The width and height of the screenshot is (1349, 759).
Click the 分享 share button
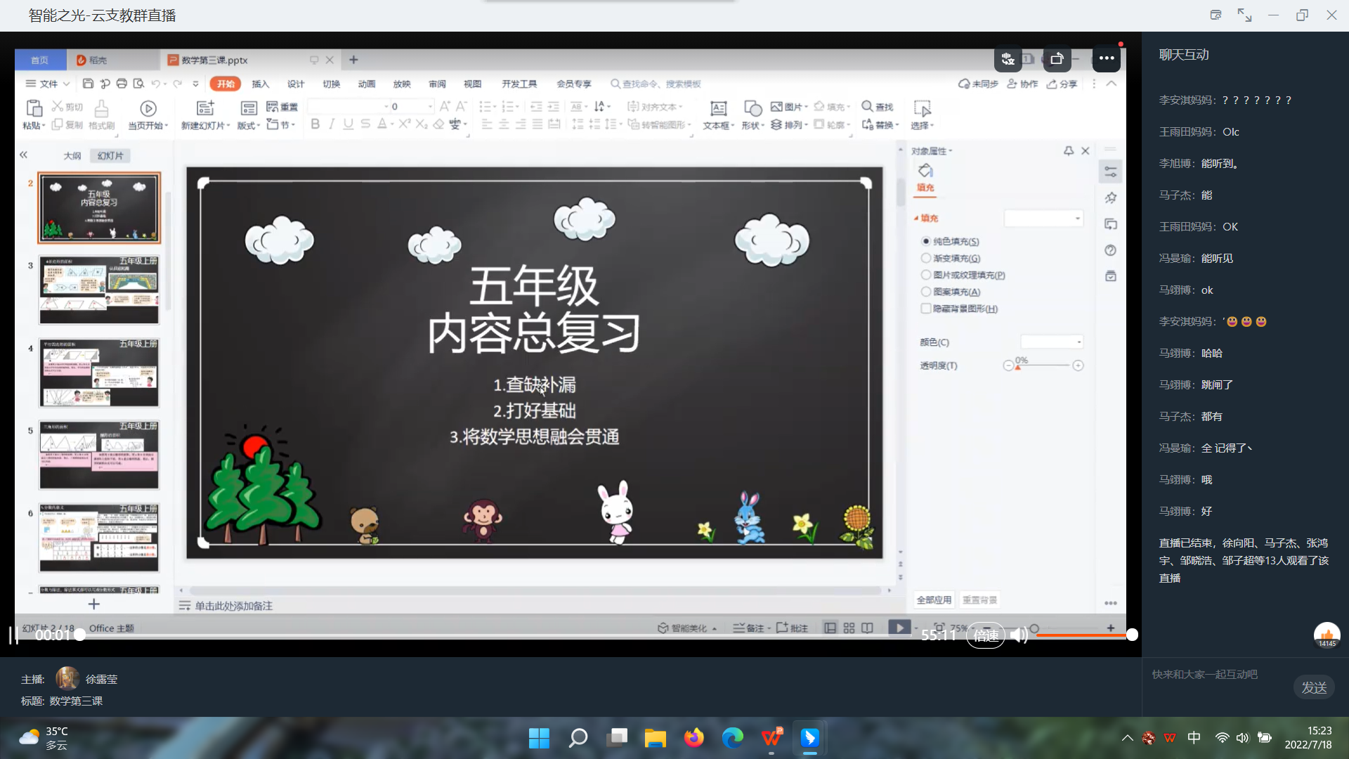pyautogui.click(x=1062, y=84)
